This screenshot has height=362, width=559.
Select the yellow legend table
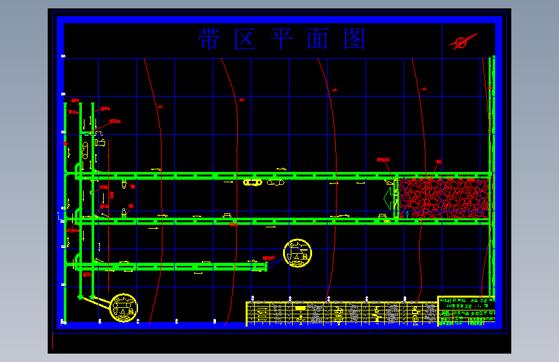pyautogui.click(x=342, y=314)
